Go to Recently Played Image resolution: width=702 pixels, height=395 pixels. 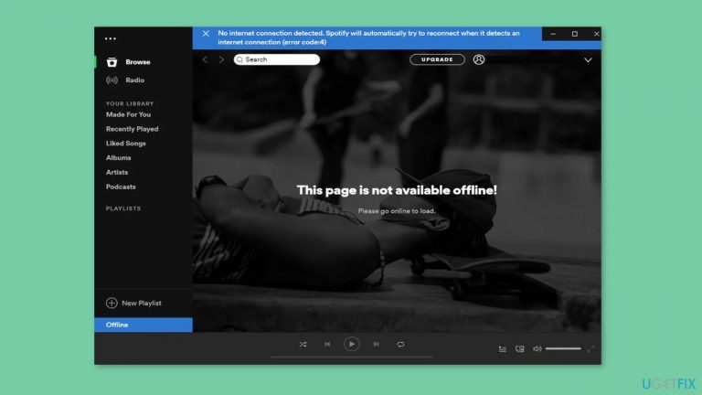click(132, 129)
